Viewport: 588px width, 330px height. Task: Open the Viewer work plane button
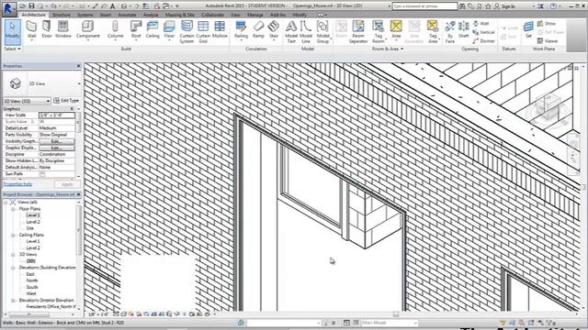click(548, 40)
